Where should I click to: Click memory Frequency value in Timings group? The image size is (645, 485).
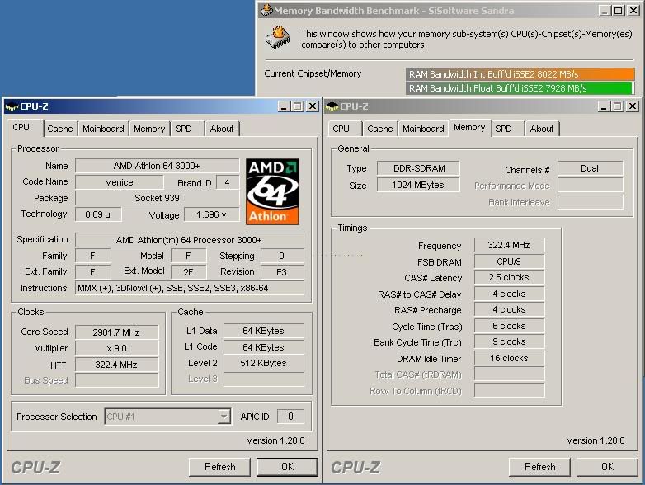point(509,245)
